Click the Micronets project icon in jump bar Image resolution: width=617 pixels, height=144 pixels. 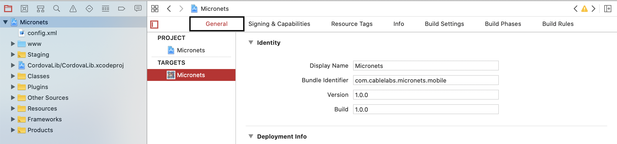tap(194, 9)
